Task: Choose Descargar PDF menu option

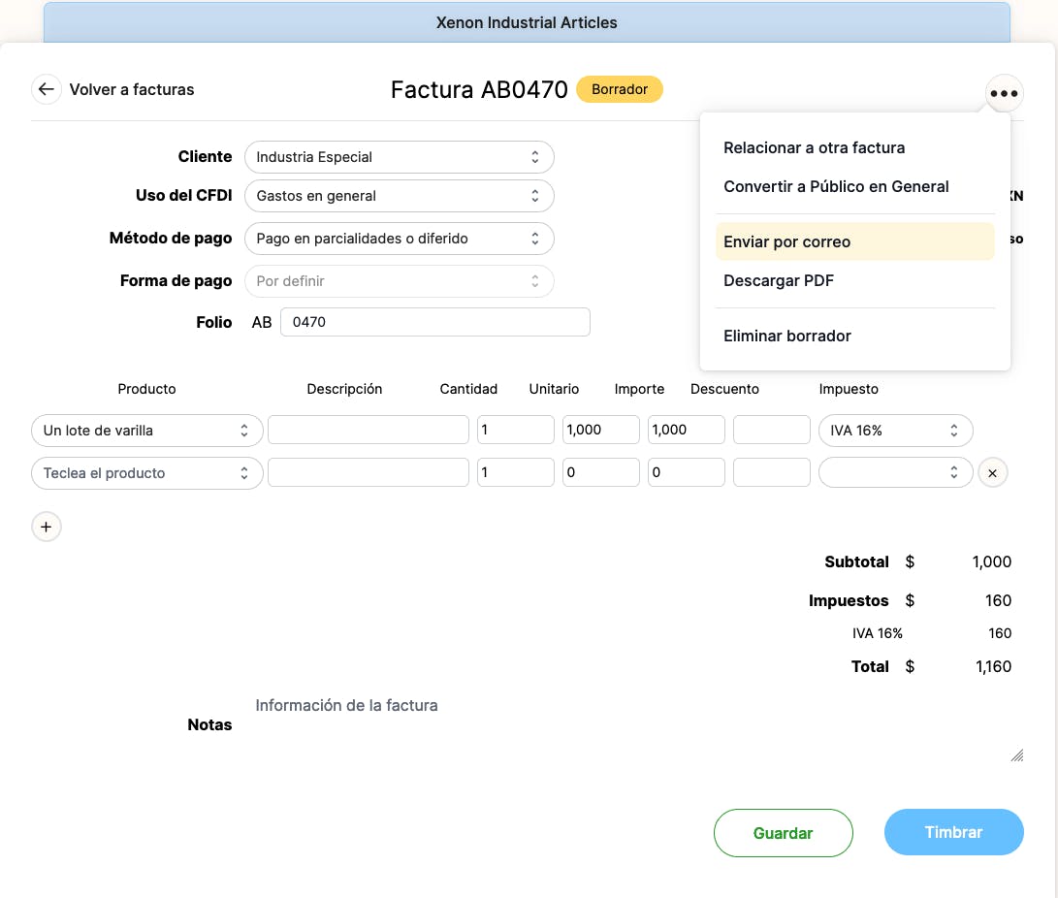Action: tap(779, 281)
